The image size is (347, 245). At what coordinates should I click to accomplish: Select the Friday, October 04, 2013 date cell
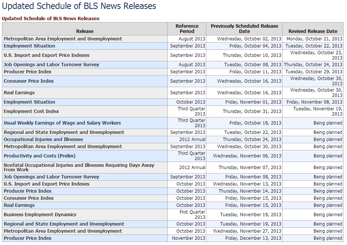coord(255,46)
